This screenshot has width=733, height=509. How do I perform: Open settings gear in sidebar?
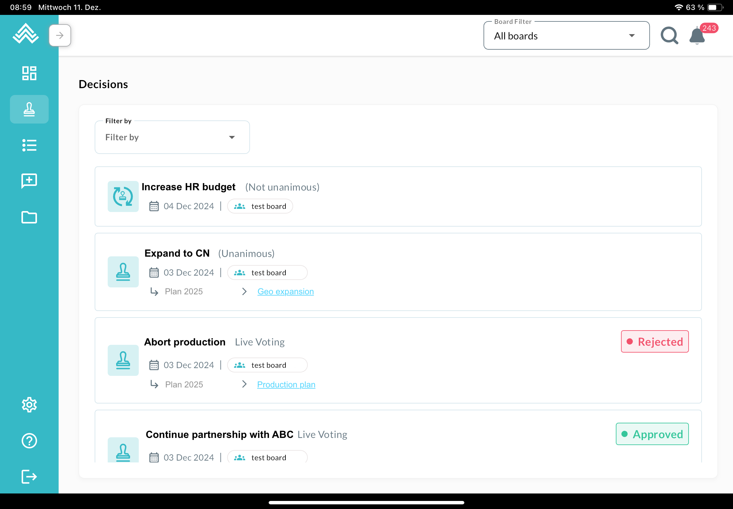29,405
